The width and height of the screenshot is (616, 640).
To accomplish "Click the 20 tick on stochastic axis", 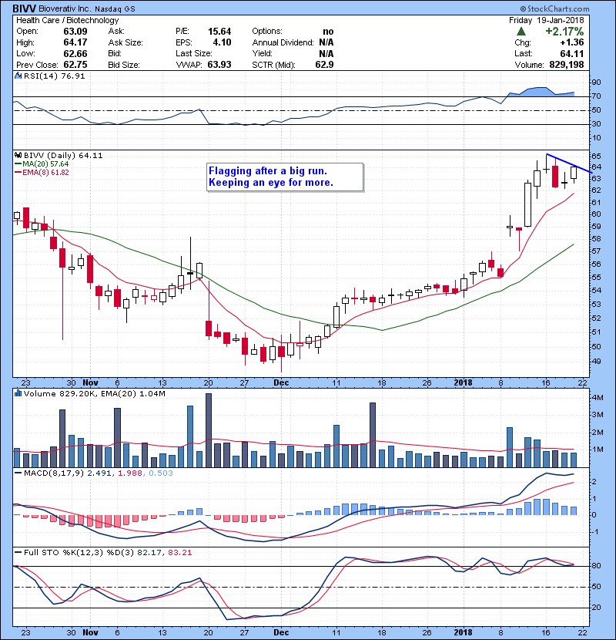I will pos(596,608).
